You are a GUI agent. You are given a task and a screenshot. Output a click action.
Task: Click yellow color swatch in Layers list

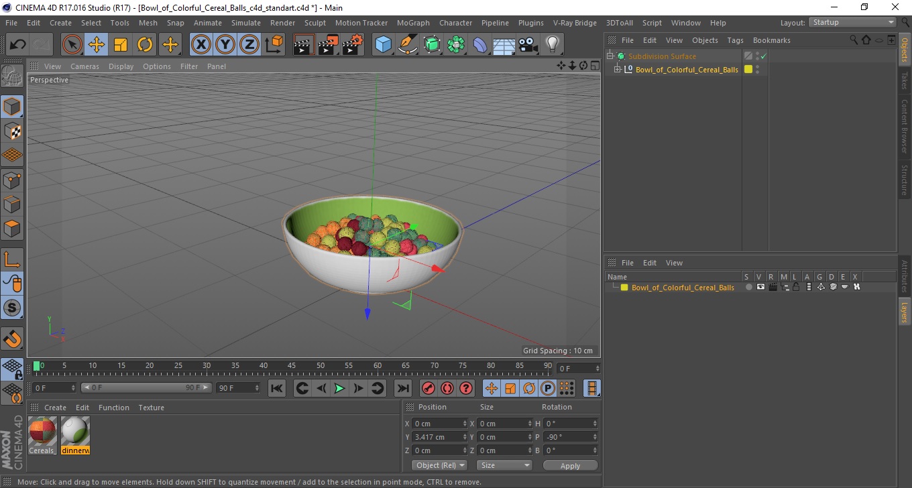(624, 288)
